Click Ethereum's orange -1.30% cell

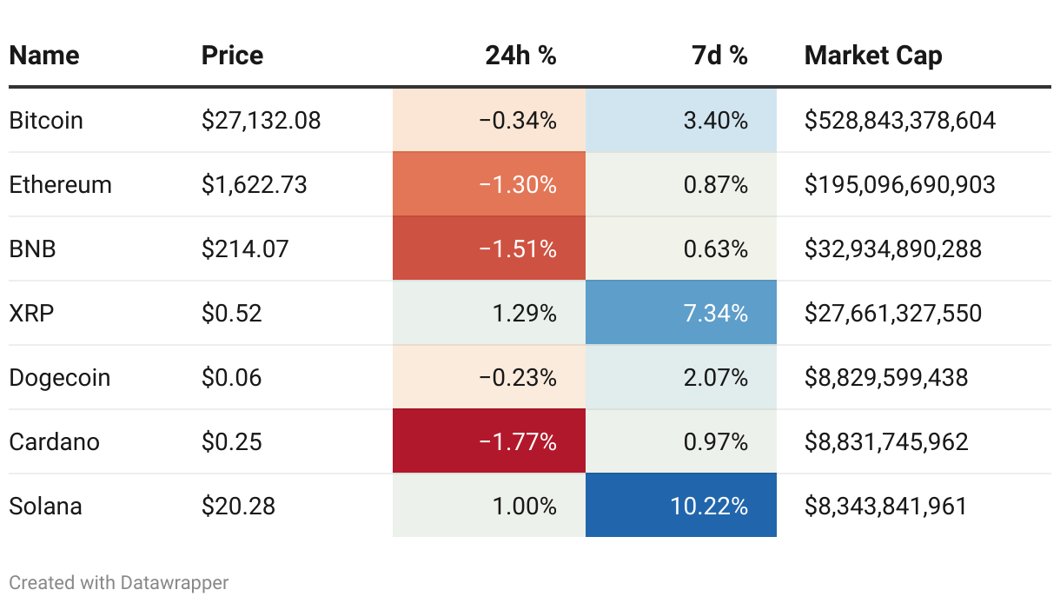click(x=489, y=184)
